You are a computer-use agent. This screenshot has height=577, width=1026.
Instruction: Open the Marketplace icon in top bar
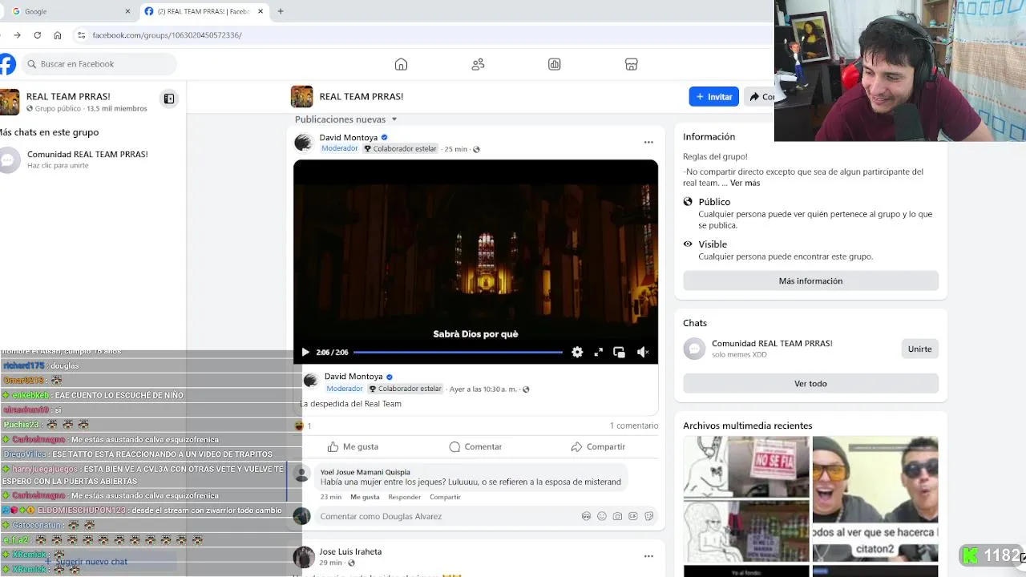tap(631, 64)
